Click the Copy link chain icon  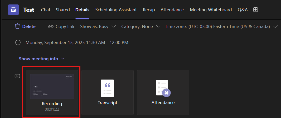(51, 26)
